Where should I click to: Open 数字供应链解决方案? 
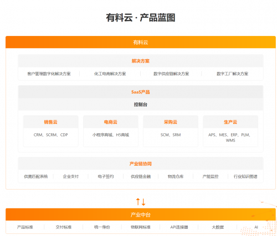171,74
